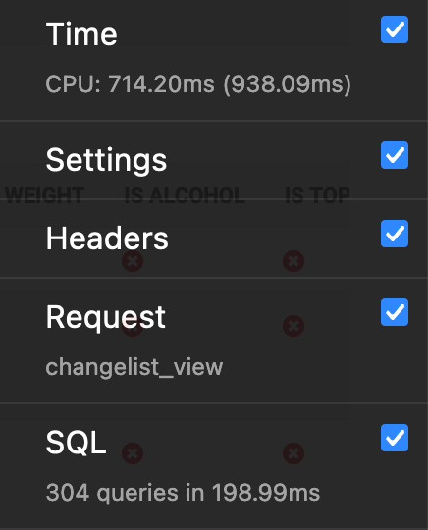Click red X icon right of SQL label
Viewport: 428px width, 530px height.
[133, 453]
